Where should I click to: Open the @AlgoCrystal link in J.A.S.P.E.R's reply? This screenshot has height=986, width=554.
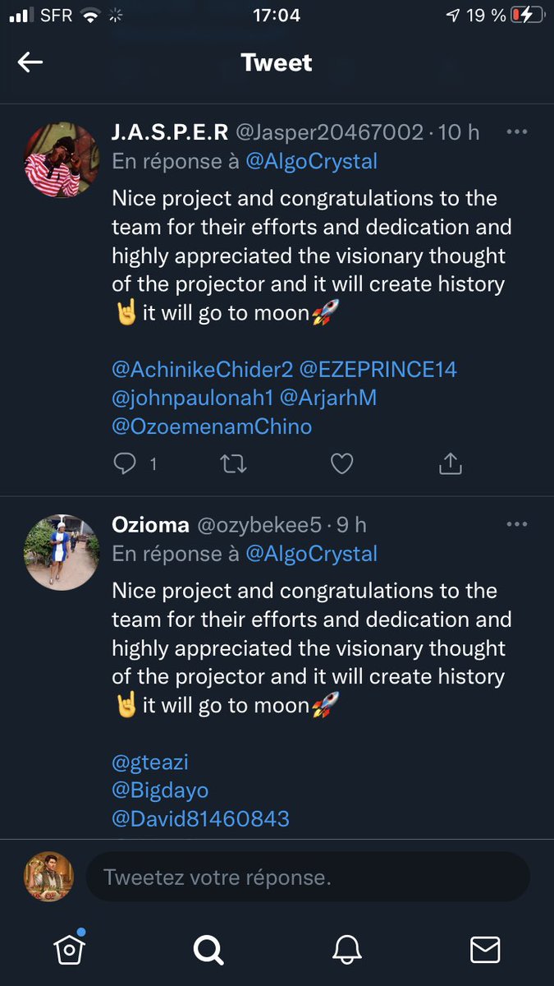[x=312, y=161]
